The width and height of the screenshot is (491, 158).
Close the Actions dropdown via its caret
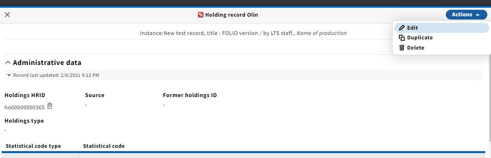[478, 15]
